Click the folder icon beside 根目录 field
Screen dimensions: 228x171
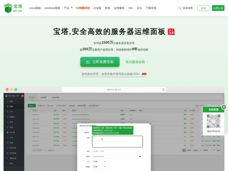[140, 157]
